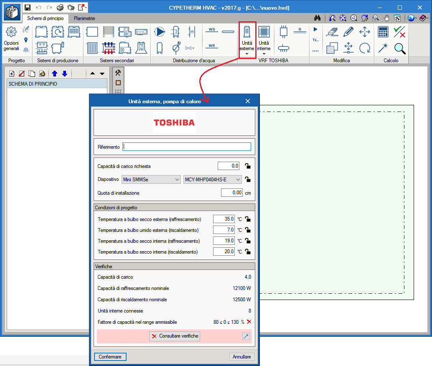Move the schema up with blue arrow
The height and width of the screenshot is (366, 432).
click(x=55, y=74)
